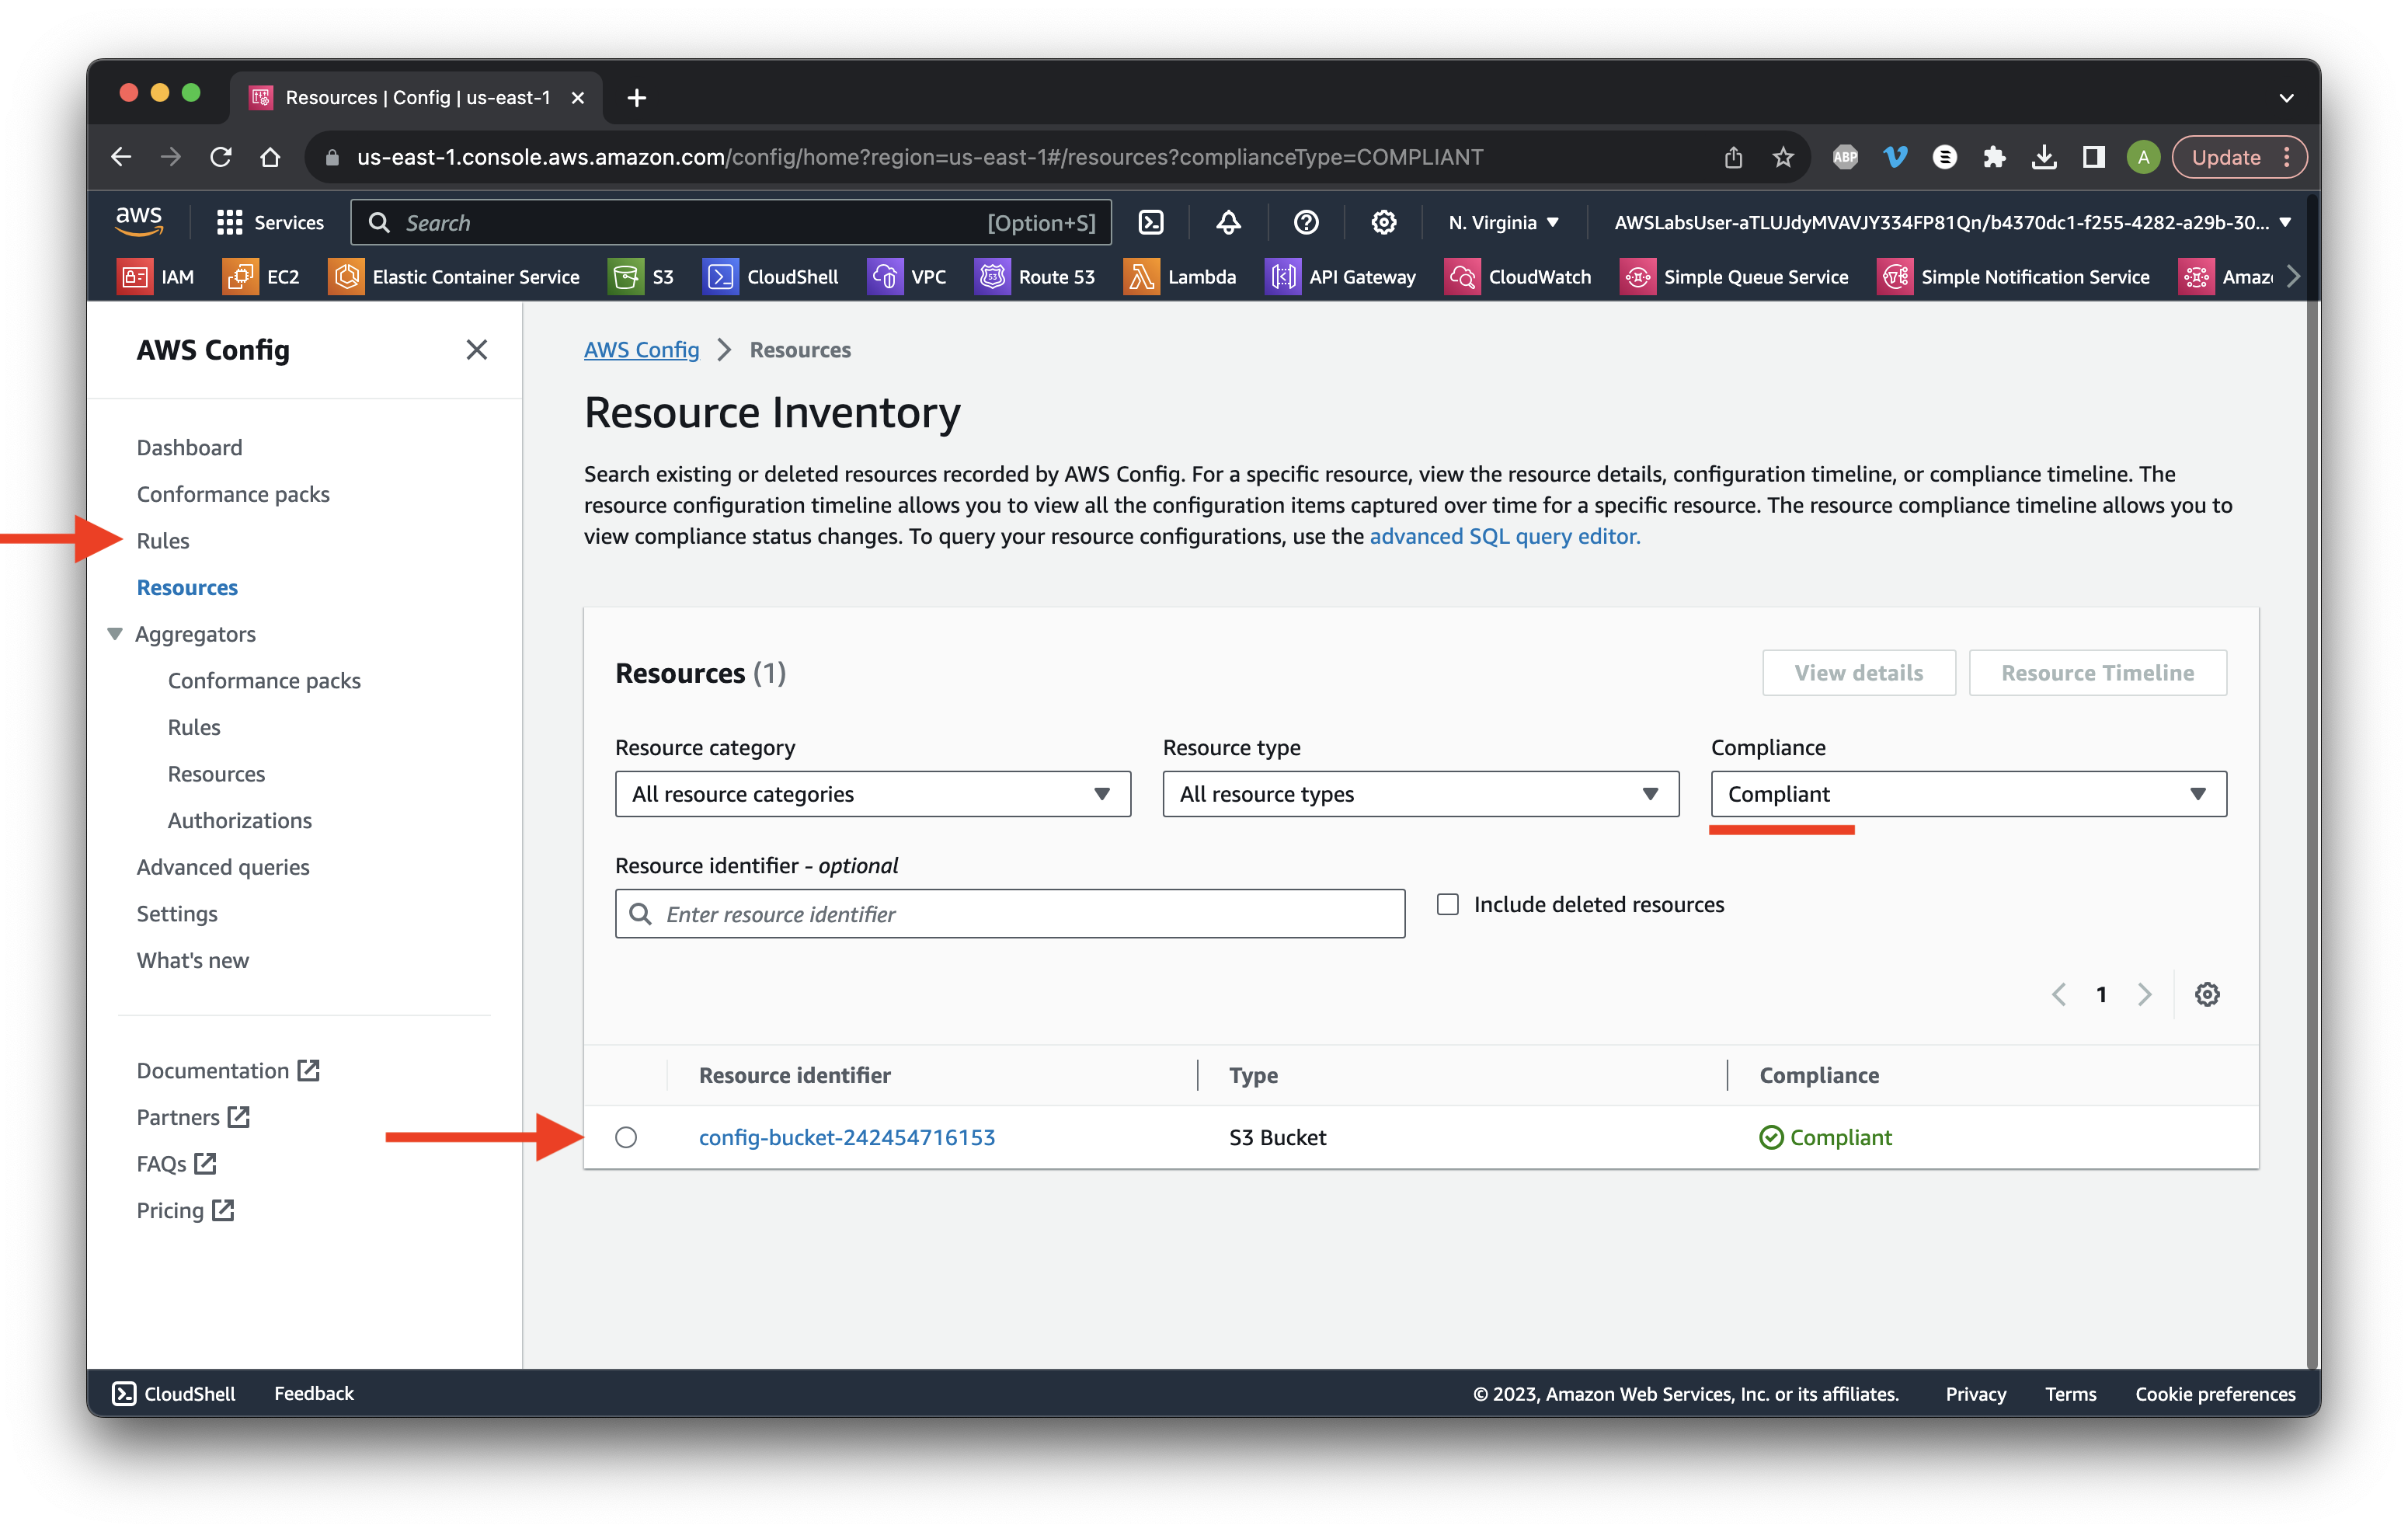Viewport: 2408px width, 1532px height.
Task: Go to Dashboard in the sidebar
Action: [x=189, y=447]
